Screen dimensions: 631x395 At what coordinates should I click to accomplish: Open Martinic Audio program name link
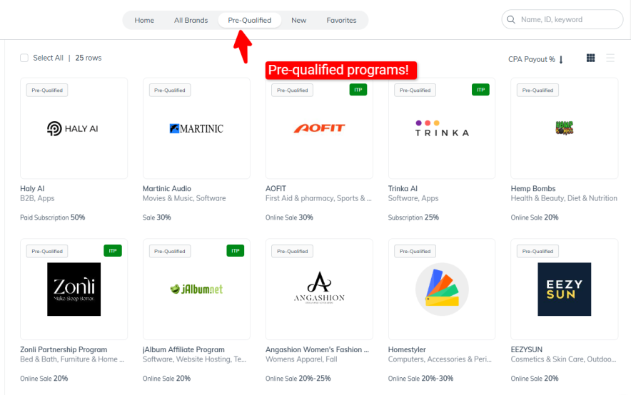coord(167,189)
